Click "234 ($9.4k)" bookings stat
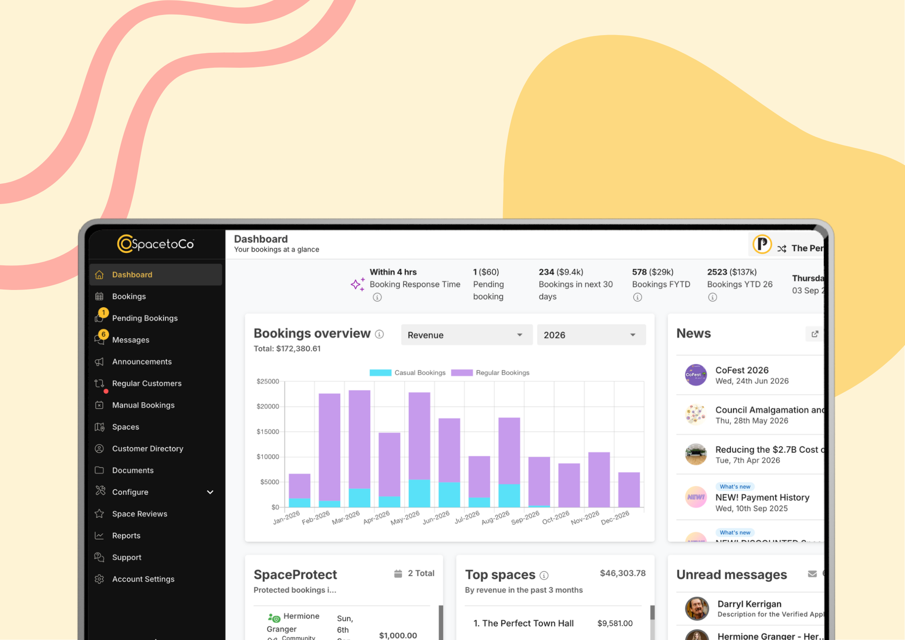This screenshot has height=640, width=905. 561,272
